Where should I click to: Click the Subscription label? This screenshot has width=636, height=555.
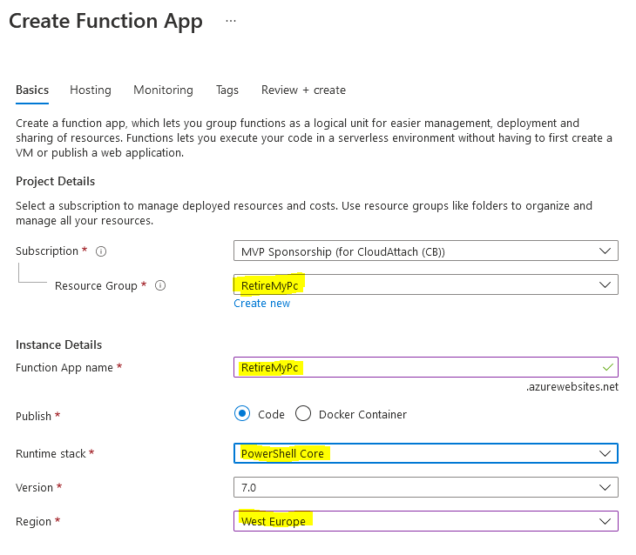click(x=47, y=251)
